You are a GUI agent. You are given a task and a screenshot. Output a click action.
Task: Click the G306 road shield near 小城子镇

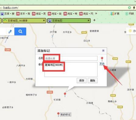8,50
